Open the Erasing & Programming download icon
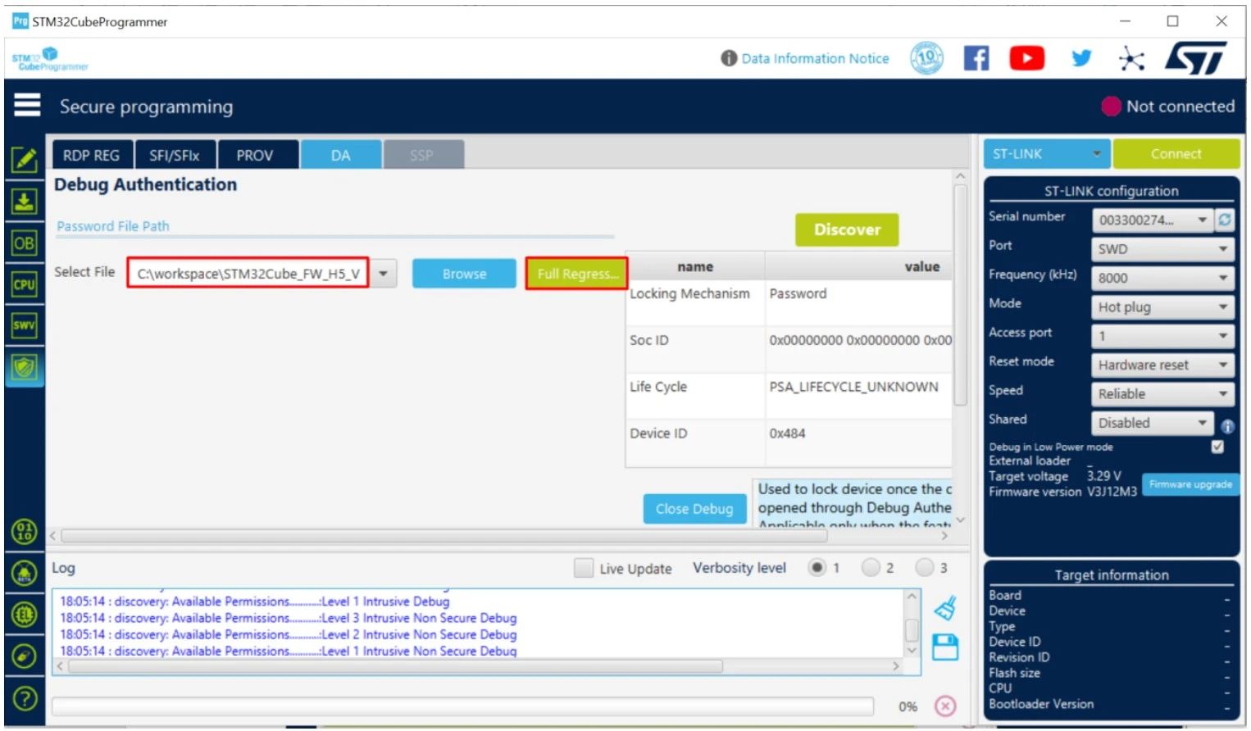The image size is (1251, 731). pyautogui.click(x=24, y=202)
